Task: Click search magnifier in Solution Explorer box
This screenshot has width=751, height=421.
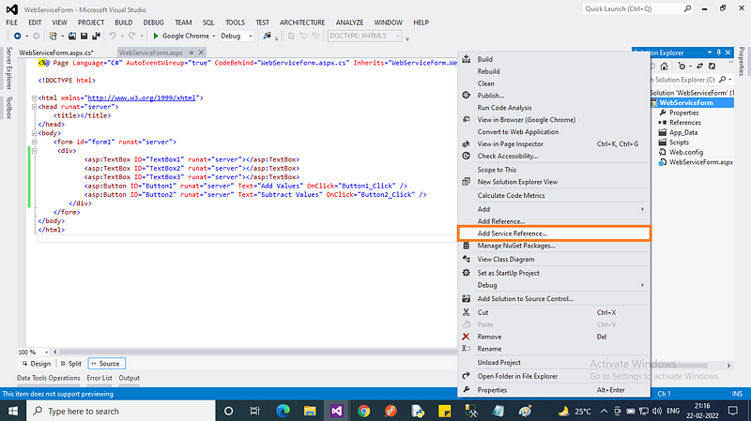Action: coord(723,80)
